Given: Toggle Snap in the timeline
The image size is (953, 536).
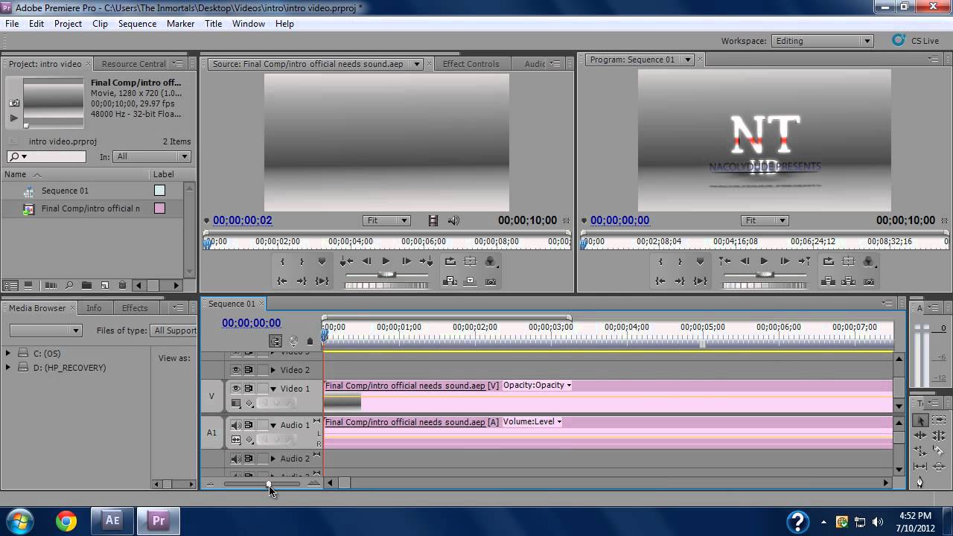Looking at the screenshot, I should 275,341.
